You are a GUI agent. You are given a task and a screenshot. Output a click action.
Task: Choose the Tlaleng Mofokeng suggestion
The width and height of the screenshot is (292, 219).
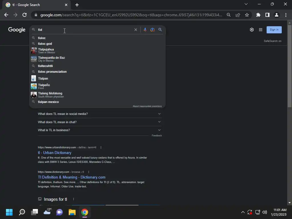pyautogui.click(x=98, y=95)
